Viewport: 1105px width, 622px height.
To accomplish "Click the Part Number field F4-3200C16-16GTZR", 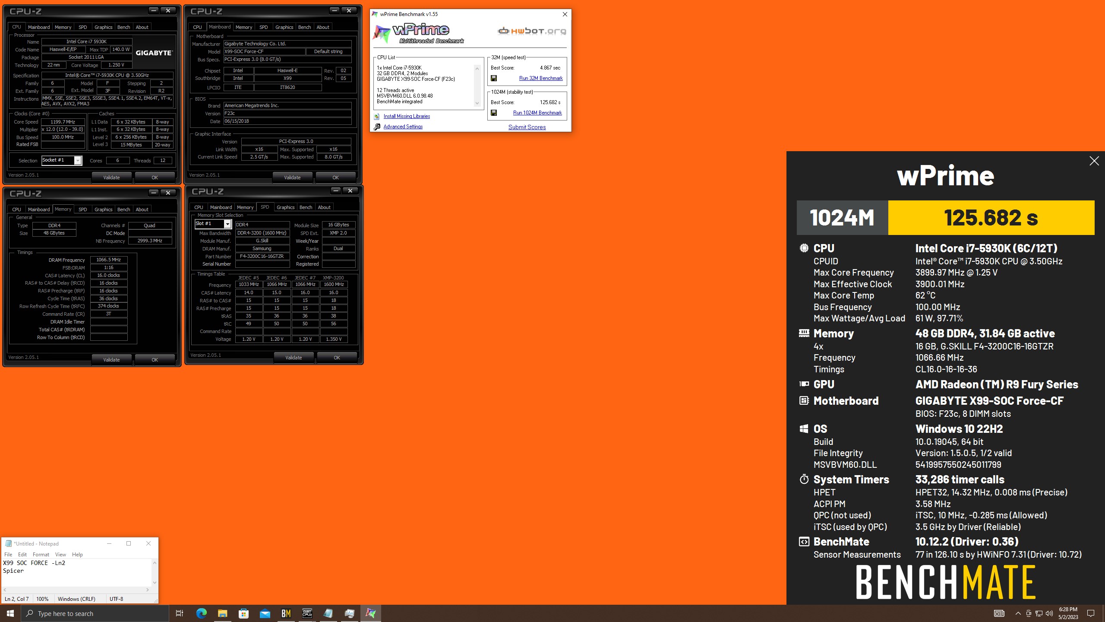I will [x=262, y=257].
